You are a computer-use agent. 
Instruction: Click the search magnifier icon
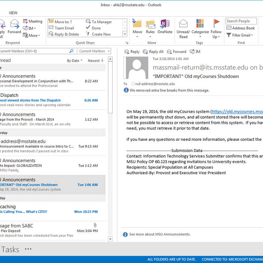71,51
